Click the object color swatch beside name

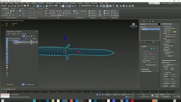click(x=159, y=24)
